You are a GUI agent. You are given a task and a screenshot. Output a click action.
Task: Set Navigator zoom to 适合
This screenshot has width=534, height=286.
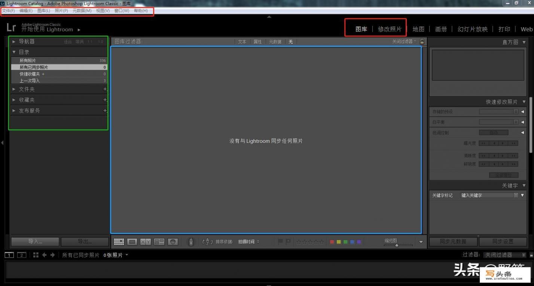pos(68,42)
